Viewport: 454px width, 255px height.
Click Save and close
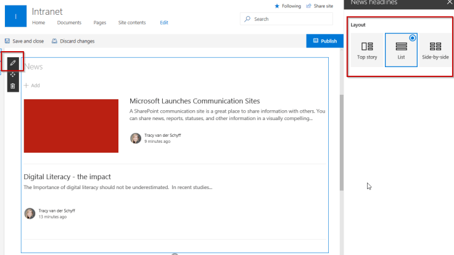click(24, 41)
